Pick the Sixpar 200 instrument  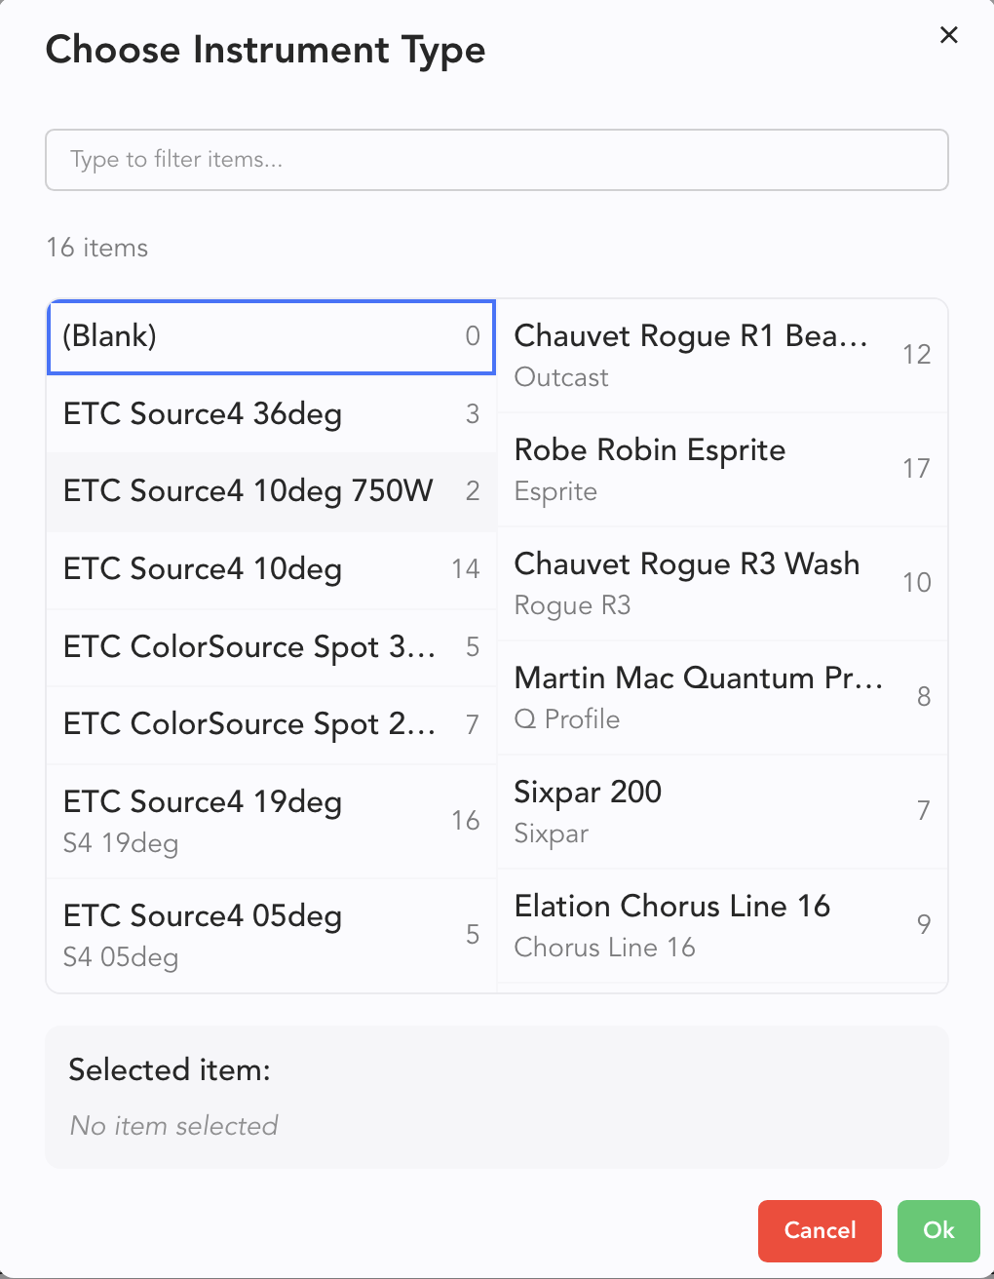pos(721,811)
